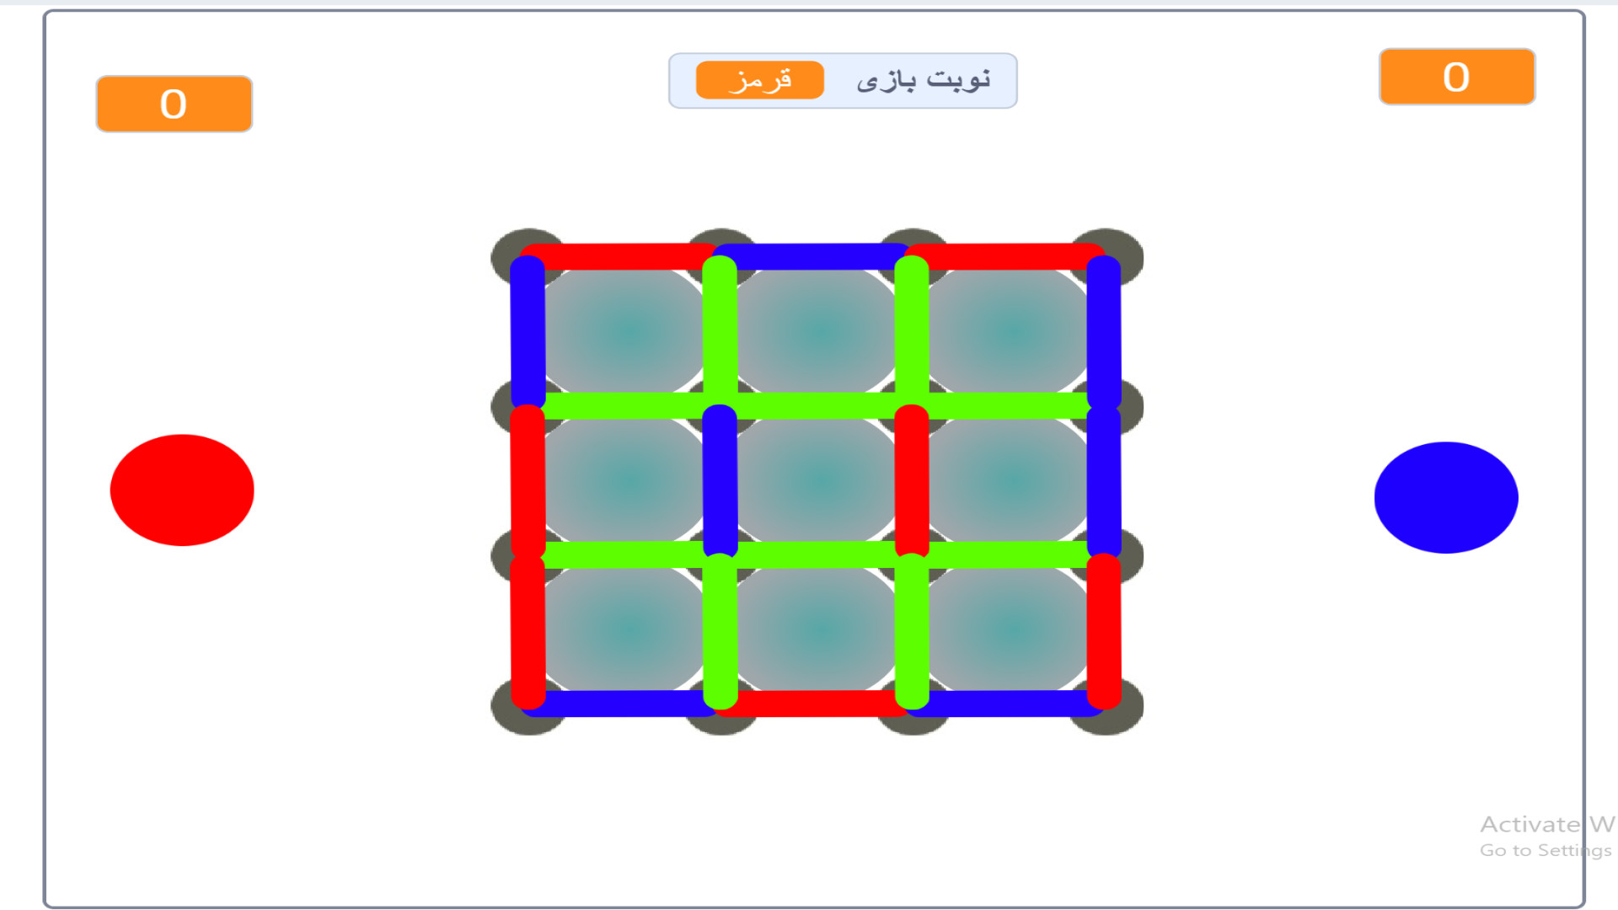Click the top-middle blue horizontal line

[814, 256]
